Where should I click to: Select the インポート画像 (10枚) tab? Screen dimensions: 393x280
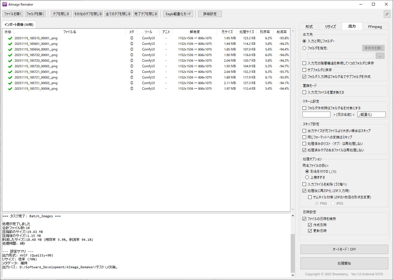pos(18,24)
